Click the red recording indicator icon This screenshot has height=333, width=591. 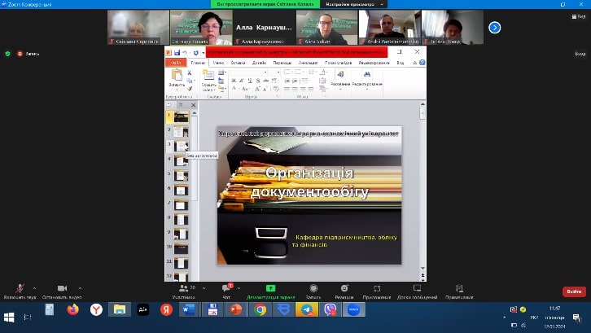coord(20,54)
